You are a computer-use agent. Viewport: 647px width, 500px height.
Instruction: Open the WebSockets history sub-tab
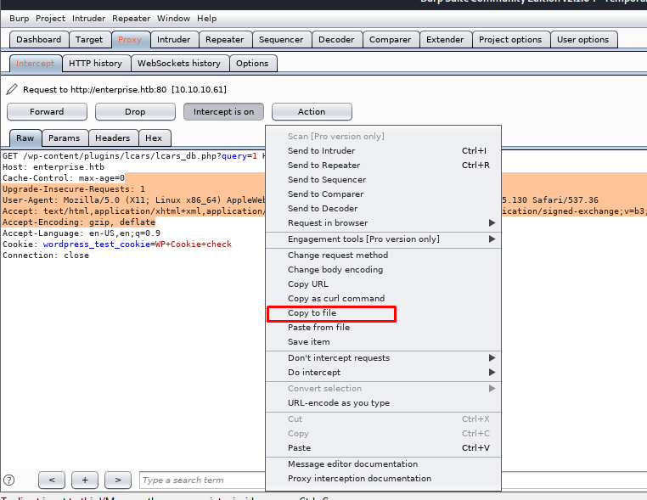(178, 64)
